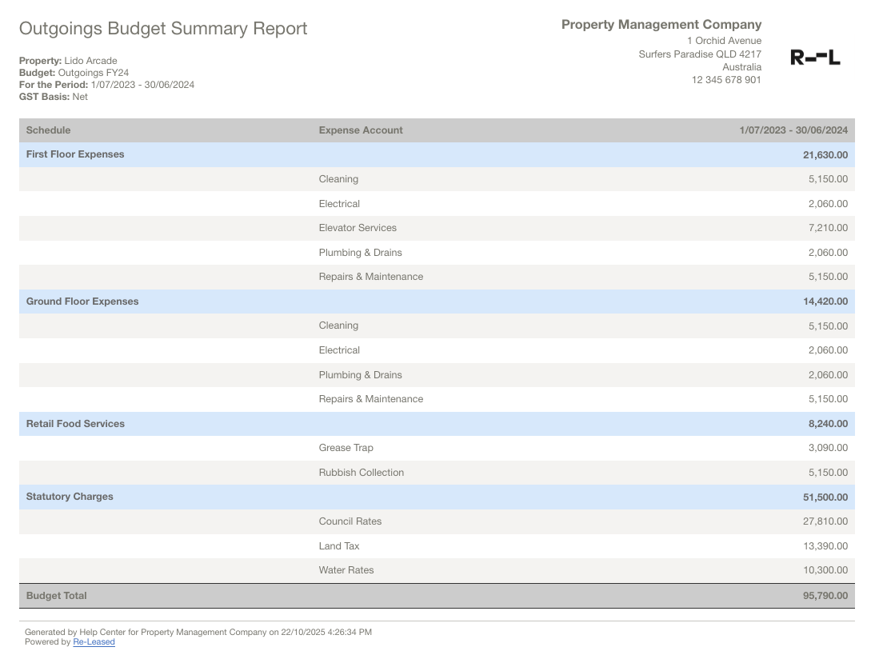The height and width of the screenshot is (659, 875).
Task: Click the Water Rates expense account
Action: click(x=346, y=570)
